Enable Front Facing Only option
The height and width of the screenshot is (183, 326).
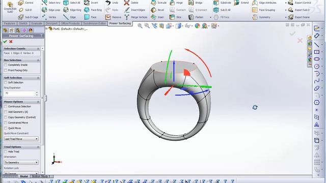coord(6,70)
